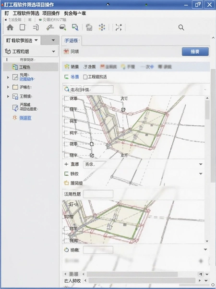The image size is (216, 289).
Task: Click the 工程包 item icon in the tree
Action: click(x=15, y=67)
